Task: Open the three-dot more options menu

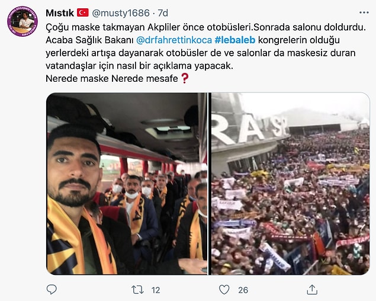Action: pos(364,12)
